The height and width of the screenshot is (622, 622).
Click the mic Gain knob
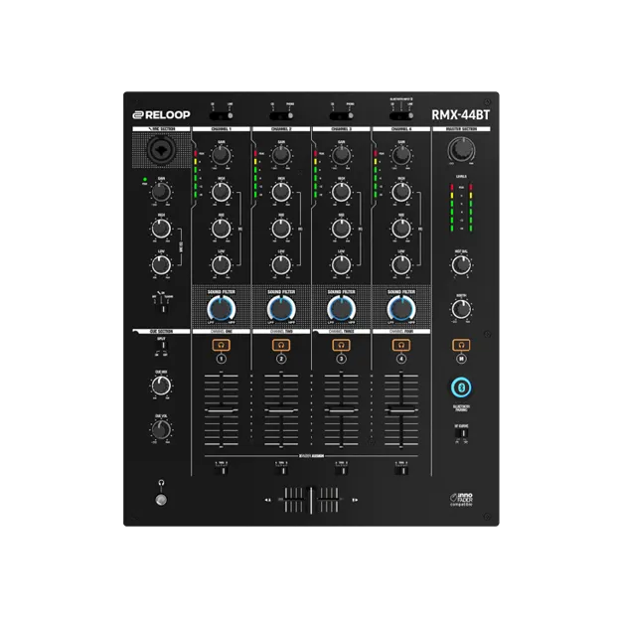(x=161, y=193)
